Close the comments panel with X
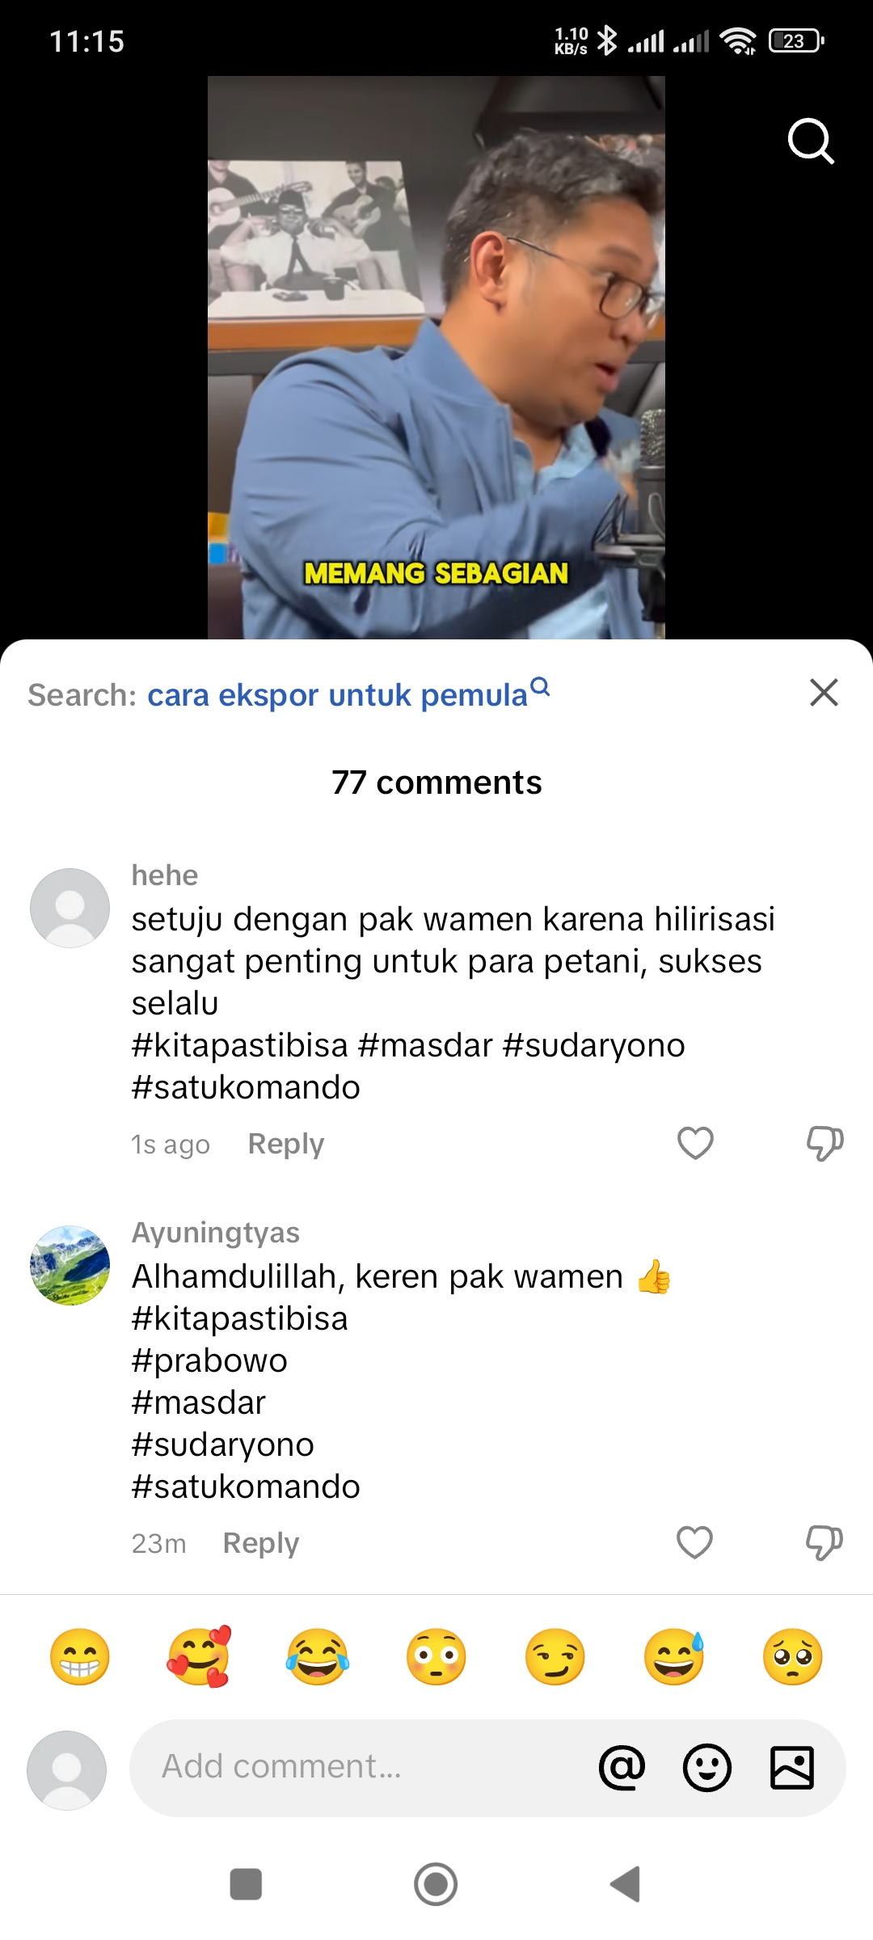The image size is (873, 1940). (824, 693)
